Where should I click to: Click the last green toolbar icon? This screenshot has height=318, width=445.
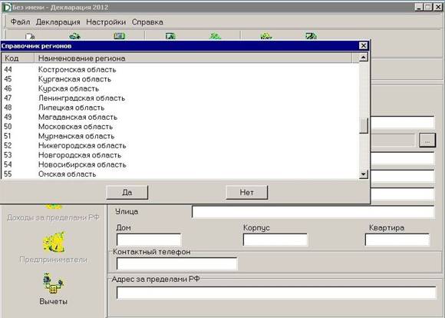pos(311,36)
